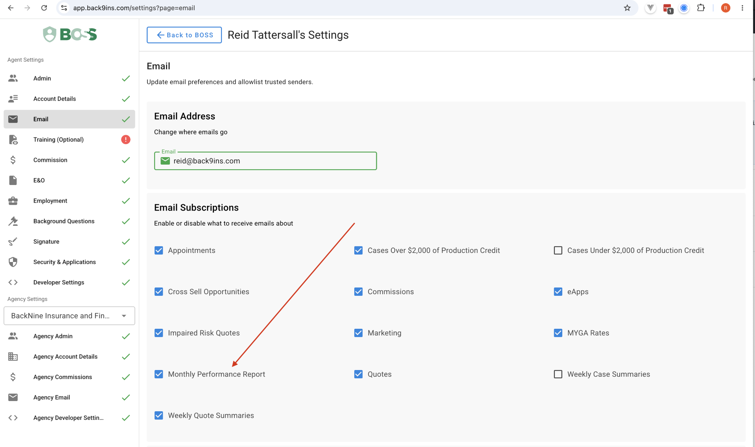Uncheck the Quotes subscription
The image size is (755, 447).
pyautogui.click(x=358, y=374)
